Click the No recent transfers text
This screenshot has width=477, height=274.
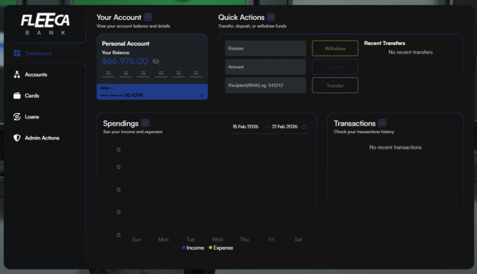coord(410,52)
